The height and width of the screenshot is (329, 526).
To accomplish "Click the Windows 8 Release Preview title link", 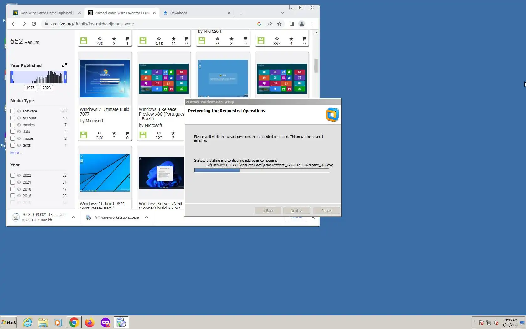I will [x=162, y=114].
